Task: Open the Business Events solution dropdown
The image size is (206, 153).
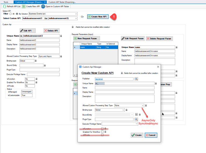Action: pos(76,14)
